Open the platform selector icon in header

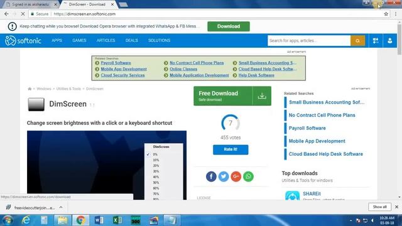coord(376,40)
